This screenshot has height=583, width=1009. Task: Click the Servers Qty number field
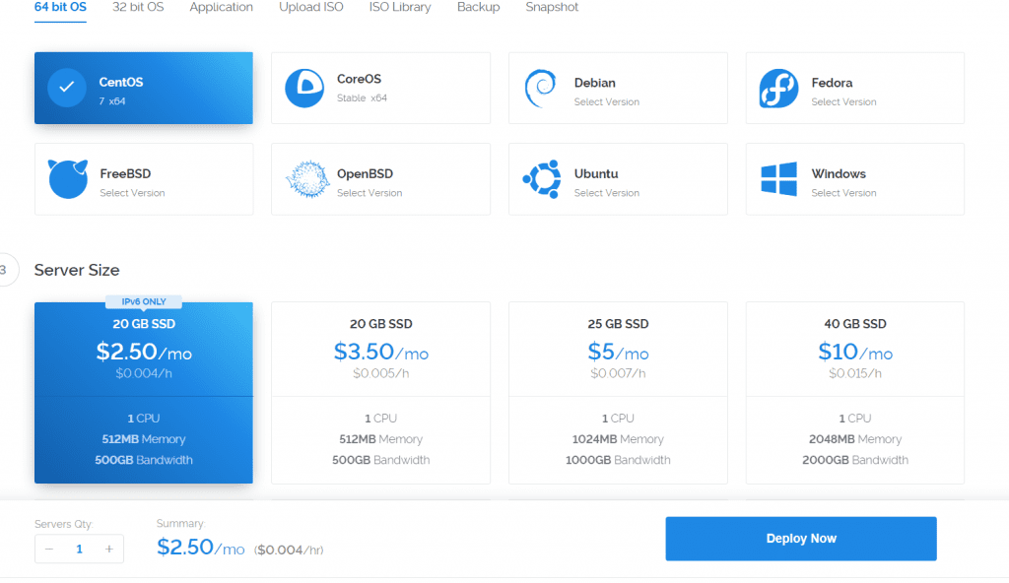79,549
